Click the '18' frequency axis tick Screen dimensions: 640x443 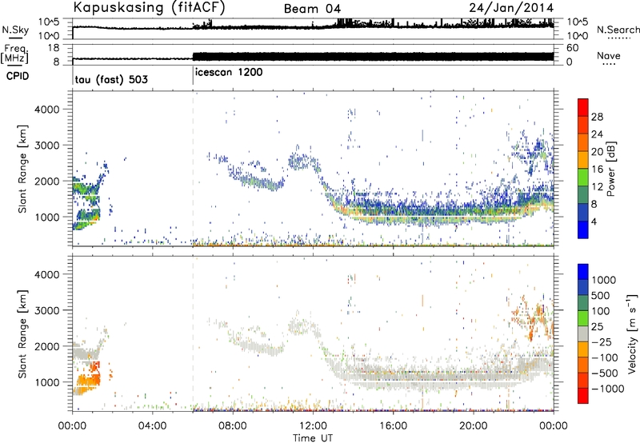(x=54, y=48)
